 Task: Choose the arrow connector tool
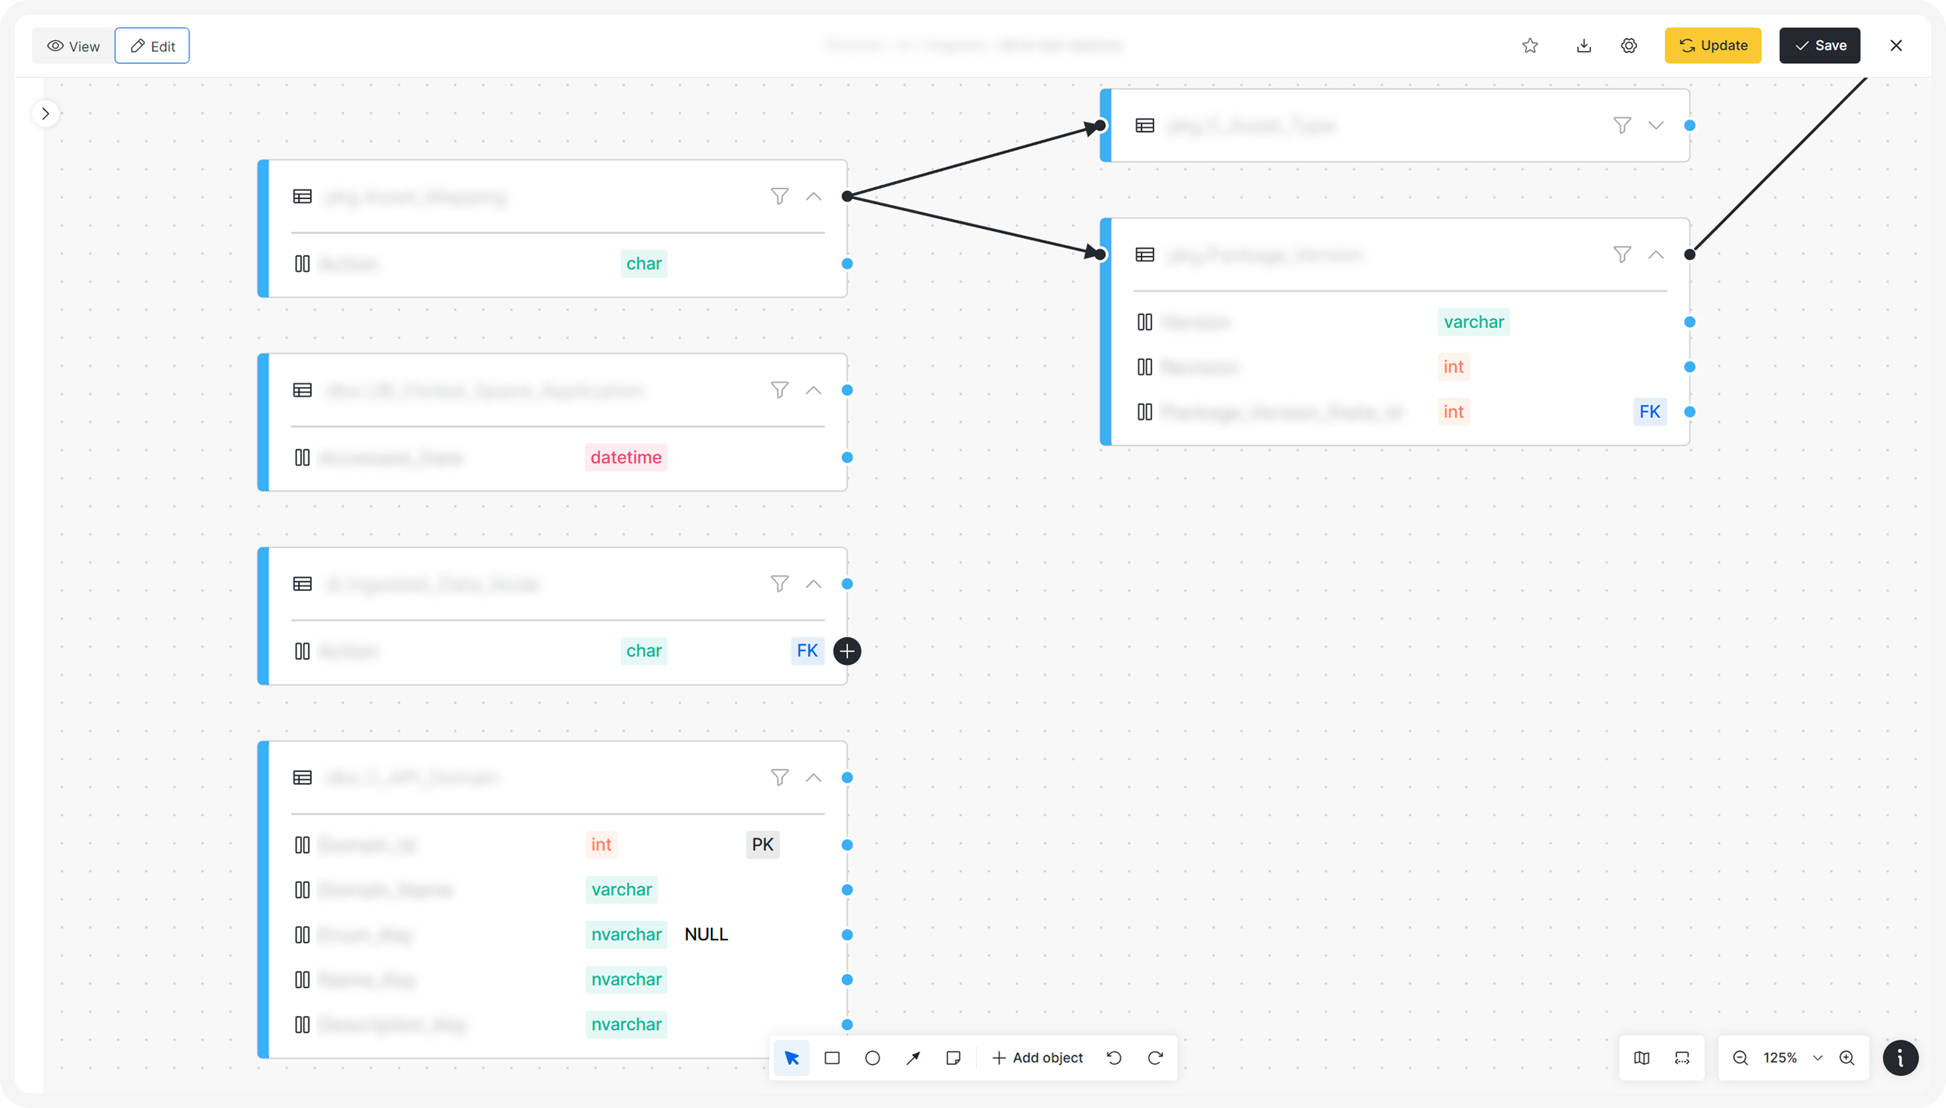913,1058
